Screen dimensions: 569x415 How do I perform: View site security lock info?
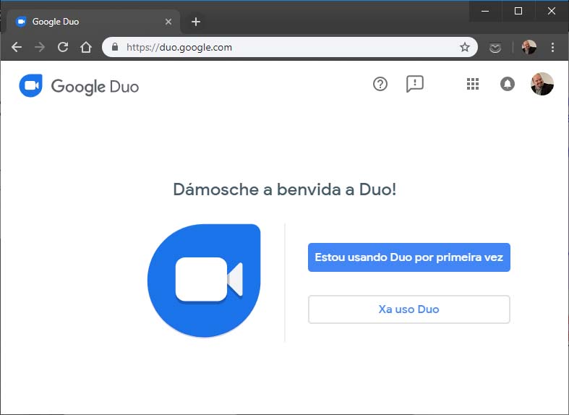point(115,47)
